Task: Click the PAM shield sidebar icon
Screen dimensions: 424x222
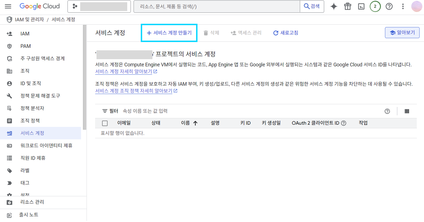Action: (x=9, y=46)
